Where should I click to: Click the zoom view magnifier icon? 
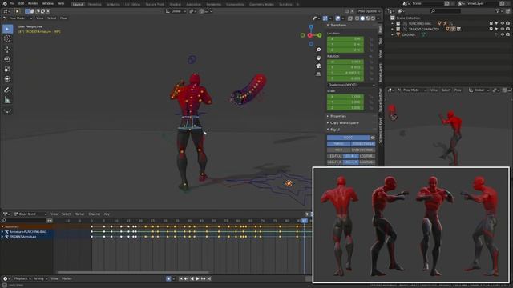pos(318,50)
